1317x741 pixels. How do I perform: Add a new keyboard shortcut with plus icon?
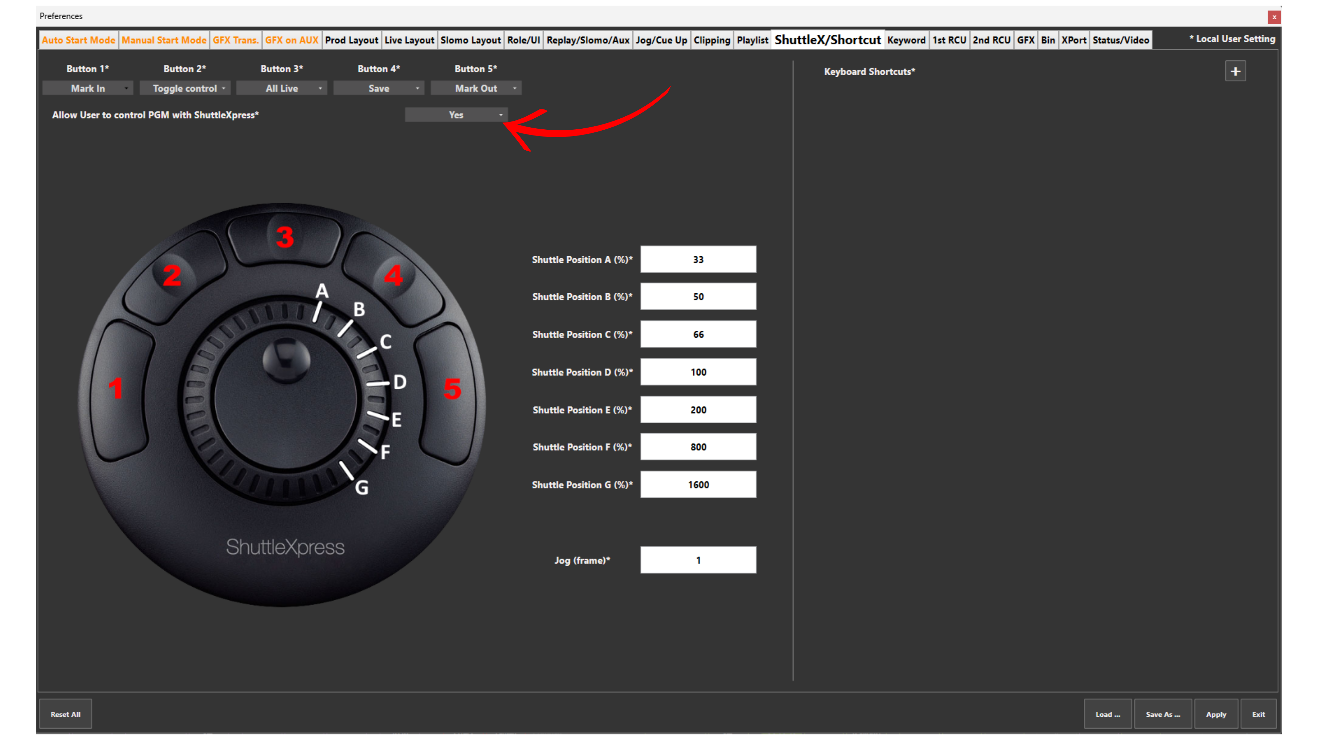[x=1235, y=71]
